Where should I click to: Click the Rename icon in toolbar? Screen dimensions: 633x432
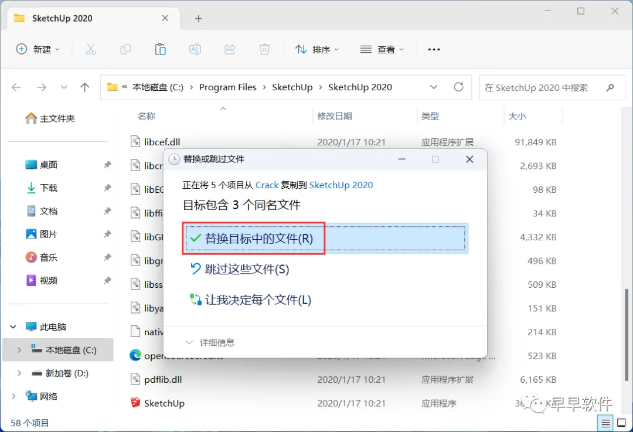point(195,49)
